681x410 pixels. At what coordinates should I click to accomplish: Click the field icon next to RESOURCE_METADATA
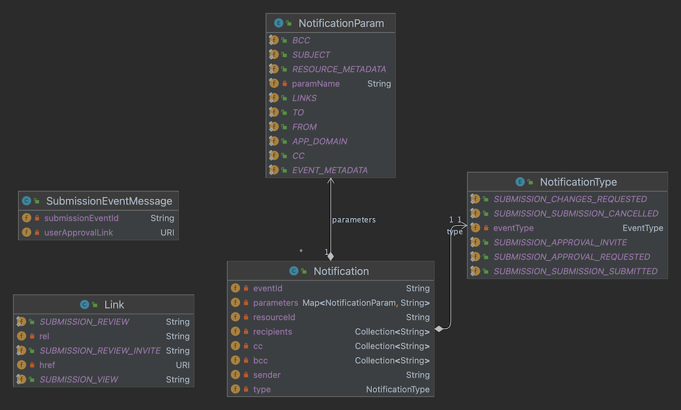coord(274,69)
